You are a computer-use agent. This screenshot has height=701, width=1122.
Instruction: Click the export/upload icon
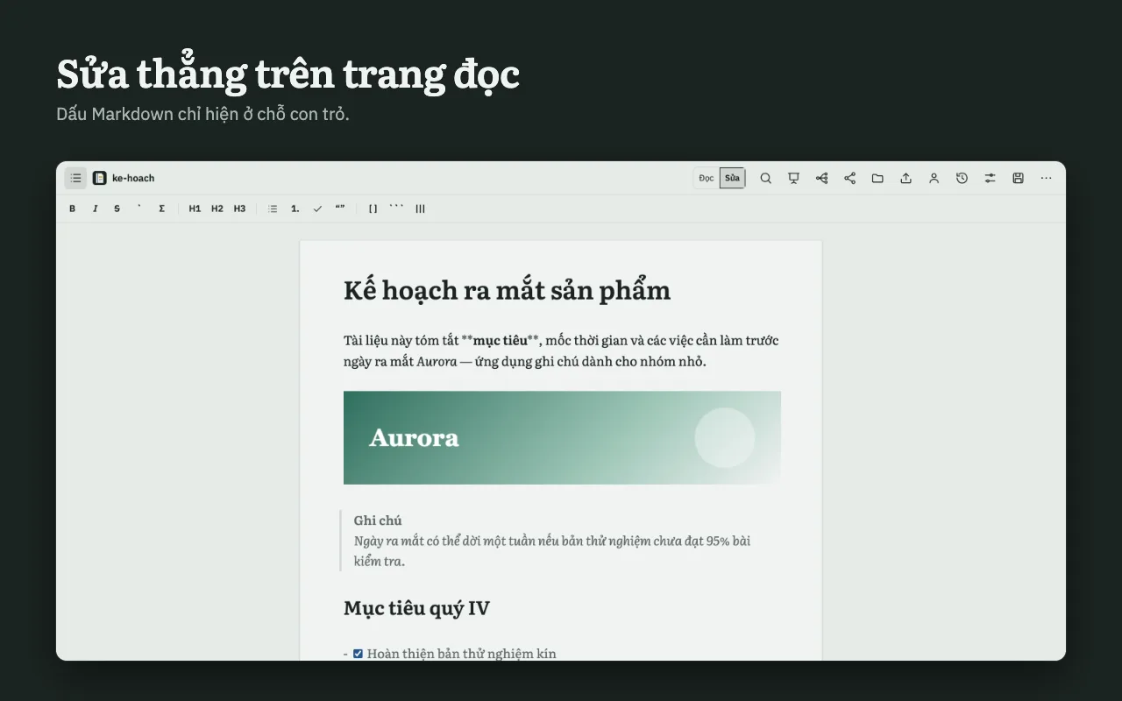point(905,178)
